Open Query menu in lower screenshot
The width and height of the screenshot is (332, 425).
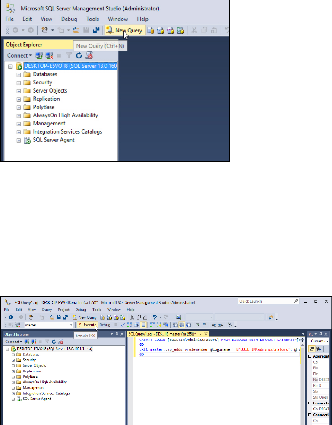click(47, 310)
